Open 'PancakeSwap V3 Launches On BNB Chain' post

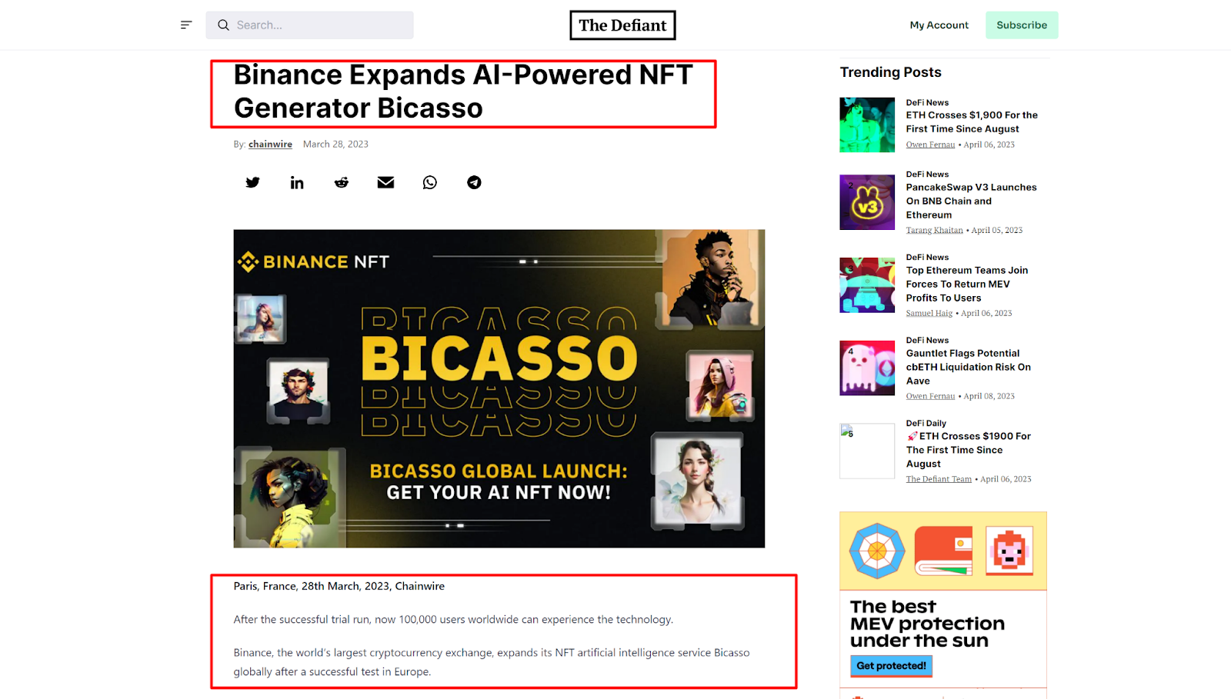coord(971,201)
